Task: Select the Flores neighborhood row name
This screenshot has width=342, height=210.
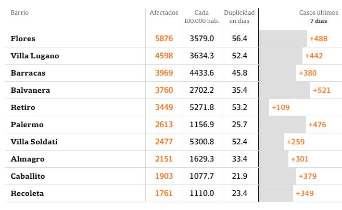Action: 23,39
